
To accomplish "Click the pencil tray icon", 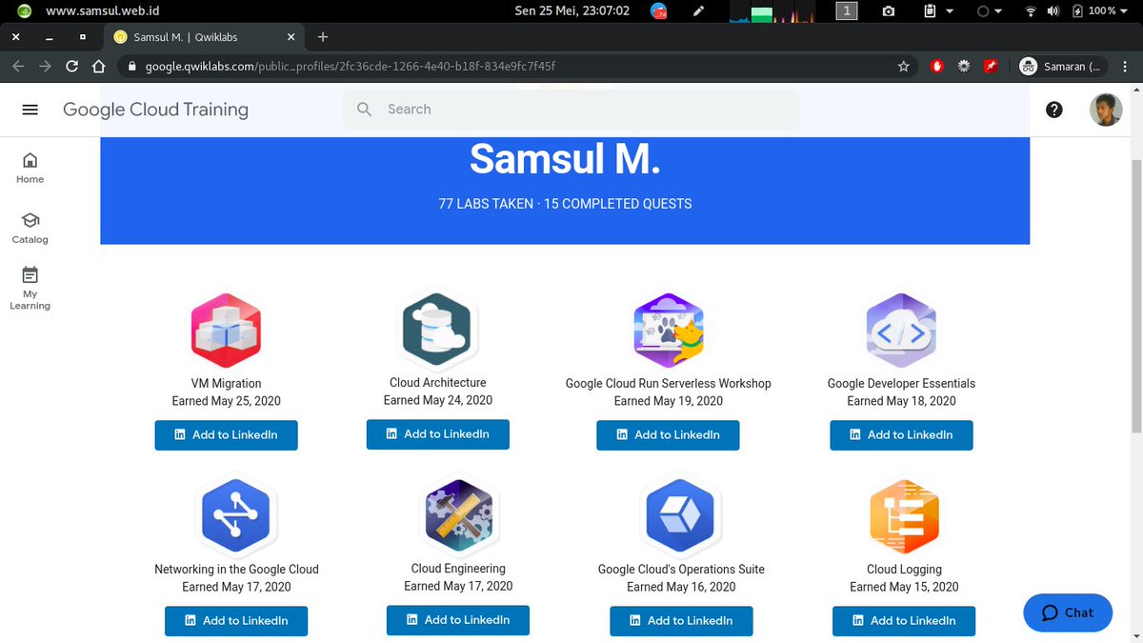I will 700,11.
